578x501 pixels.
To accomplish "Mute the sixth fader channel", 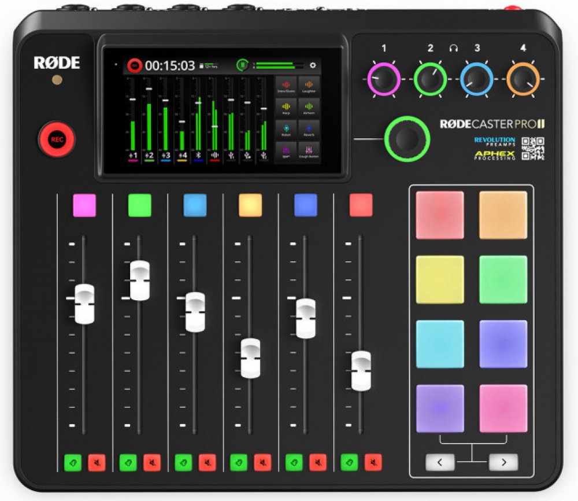I will click(373, 462).
